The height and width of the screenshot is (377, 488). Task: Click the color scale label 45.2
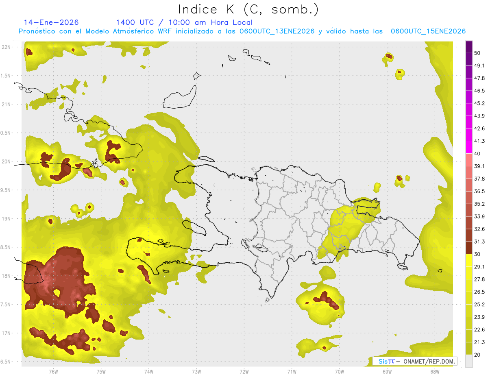click(x=479, y=103)
